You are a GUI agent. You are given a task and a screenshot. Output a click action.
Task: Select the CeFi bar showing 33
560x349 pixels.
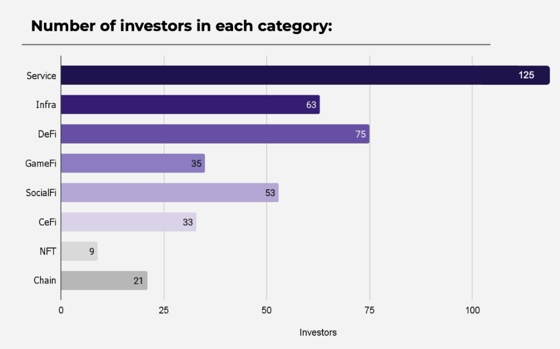point(128,222)
